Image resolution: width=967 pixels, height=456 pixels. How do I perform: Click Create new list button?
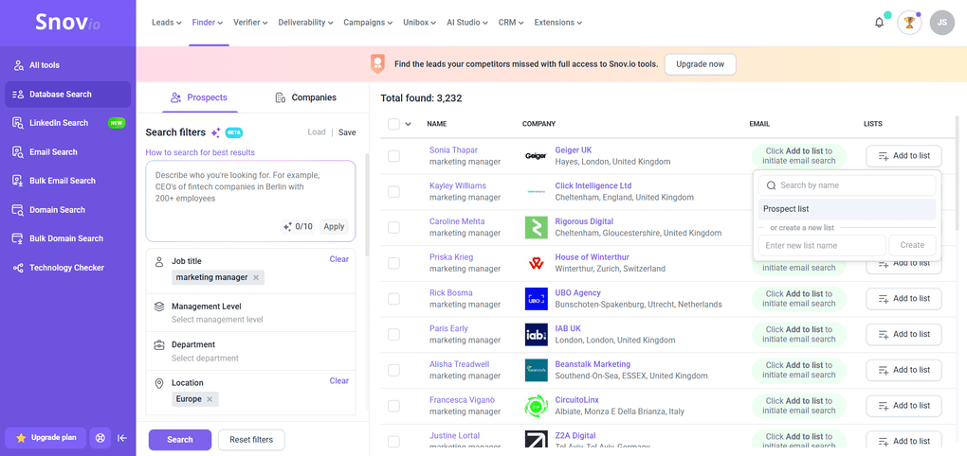click(912, 245)
